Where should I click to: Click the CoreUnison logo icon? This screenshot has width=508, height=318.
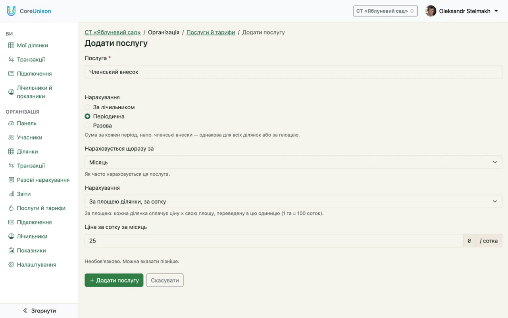coord(11,11)
